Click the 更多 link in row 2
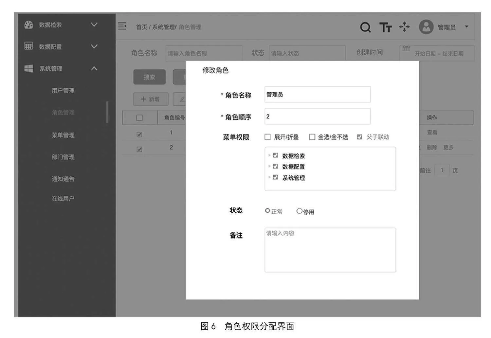The image size is (491, 338). [x=448, y=148]
